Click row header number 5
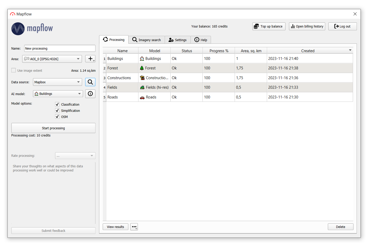 pyautogui.click(x=104, y=97)
